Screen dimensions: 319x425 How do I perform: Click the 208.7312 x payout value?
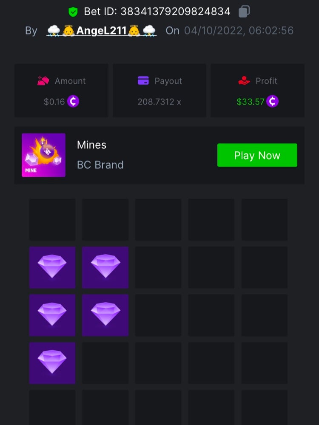click(159, 102)
